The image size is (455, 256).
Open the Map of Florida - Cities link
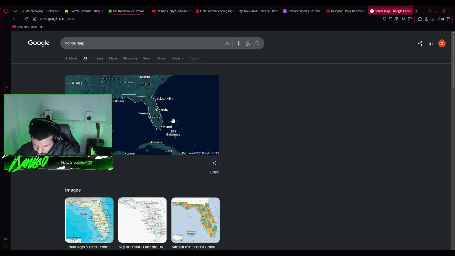click(142, 247)
